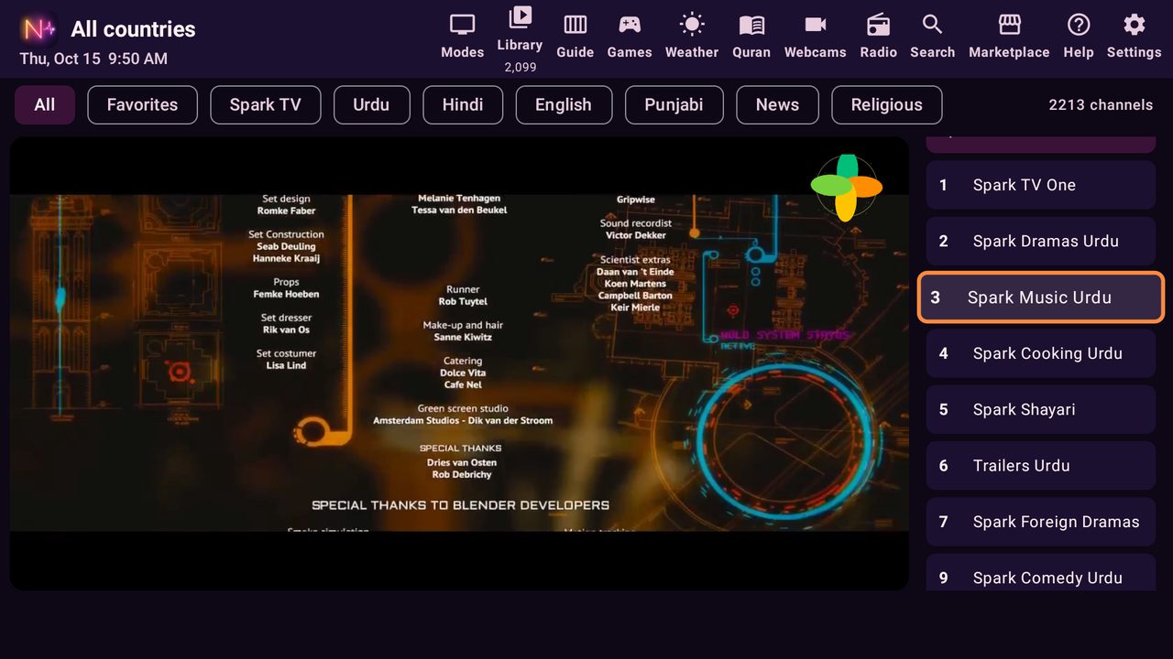Select the Hindi category filter
This screenshot has width=1173, height=659.
463,105
